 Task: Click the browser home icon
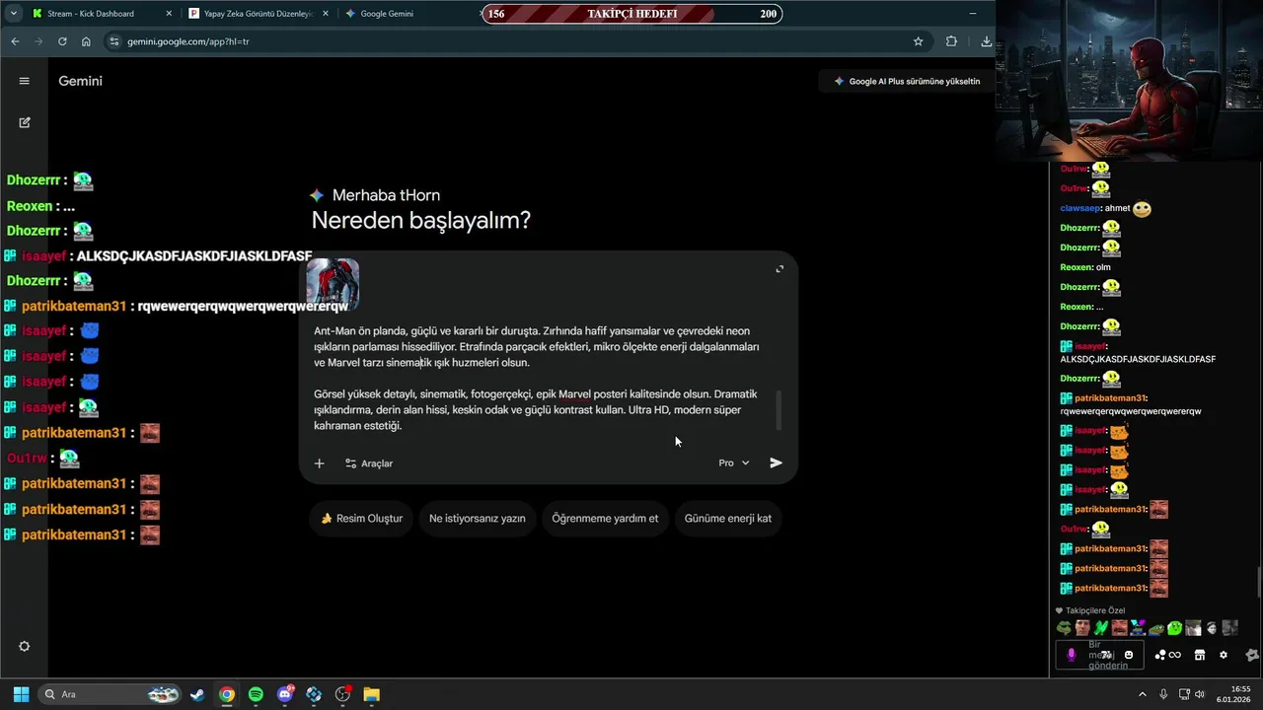(x=86, y=41)
